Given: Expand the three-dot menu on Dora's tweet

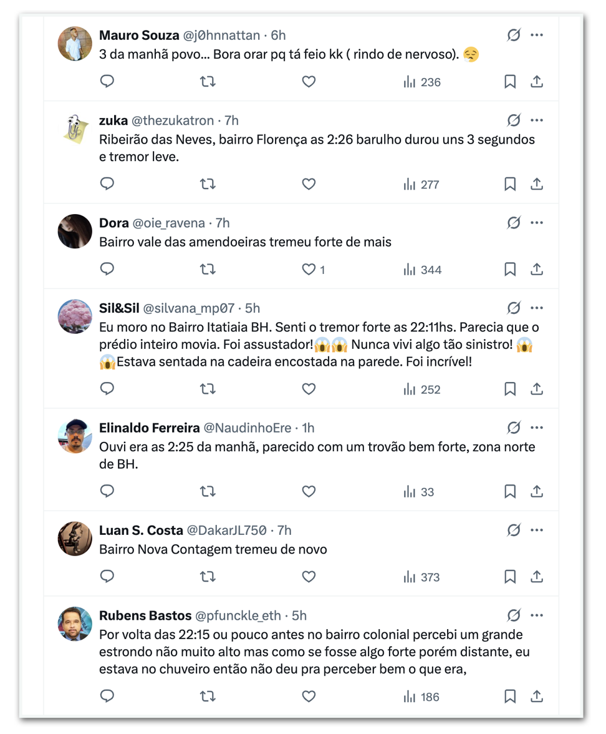Looking at the screenshot, I should pyautogui.click(x=537, y=223).
